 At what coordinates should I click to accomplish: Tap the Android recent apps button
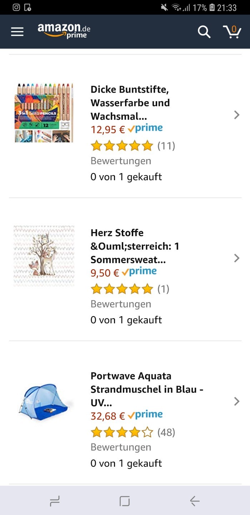[55, 501]
